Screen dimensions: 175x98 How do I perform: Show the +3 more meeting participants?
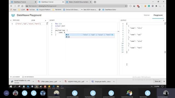click(x=7, y=93)
